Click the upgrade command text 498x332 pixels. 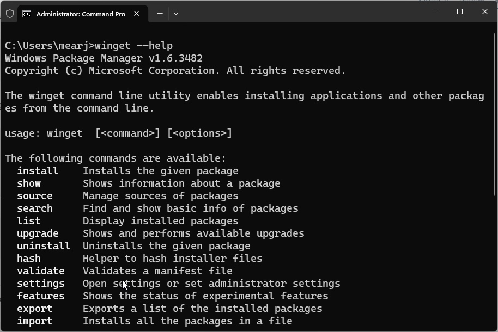[x=37, y=233]
